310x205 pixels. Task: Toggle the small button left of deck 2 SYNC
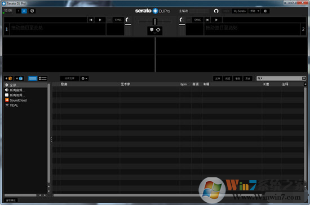coord(189,20)
